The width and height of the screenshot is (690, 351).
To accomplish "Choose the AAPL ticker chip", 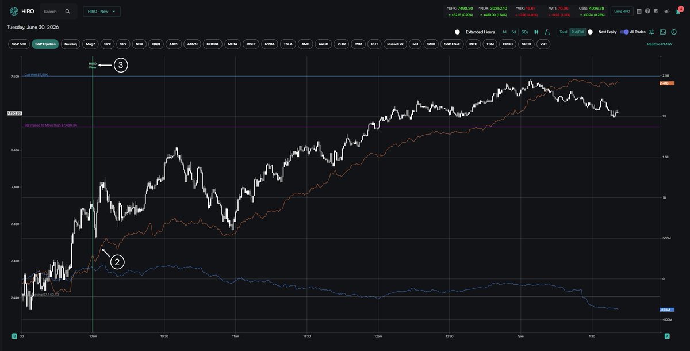I will click(174, 44).
